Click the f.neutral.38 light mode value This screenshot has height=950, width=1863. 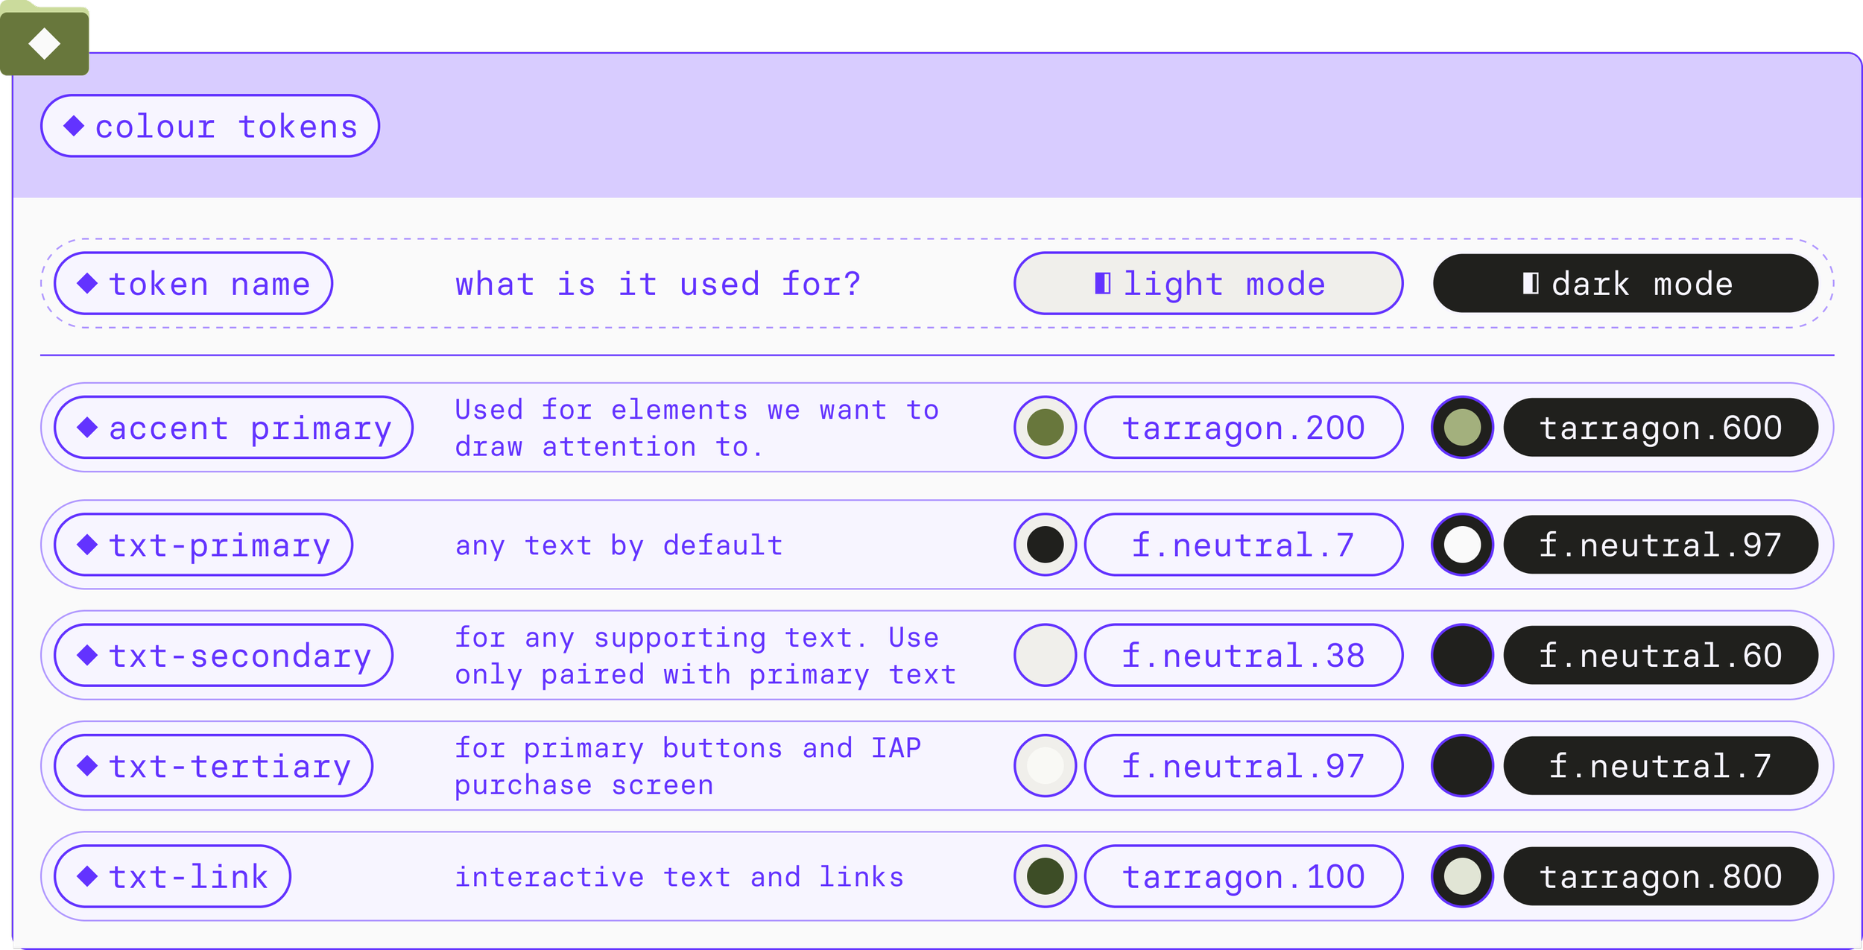1243,655
